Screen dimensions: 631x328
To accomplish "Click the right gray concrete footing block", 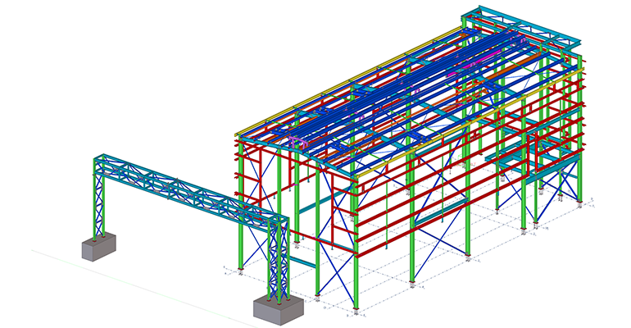I will pyautogui.click(x=277, y=311).
